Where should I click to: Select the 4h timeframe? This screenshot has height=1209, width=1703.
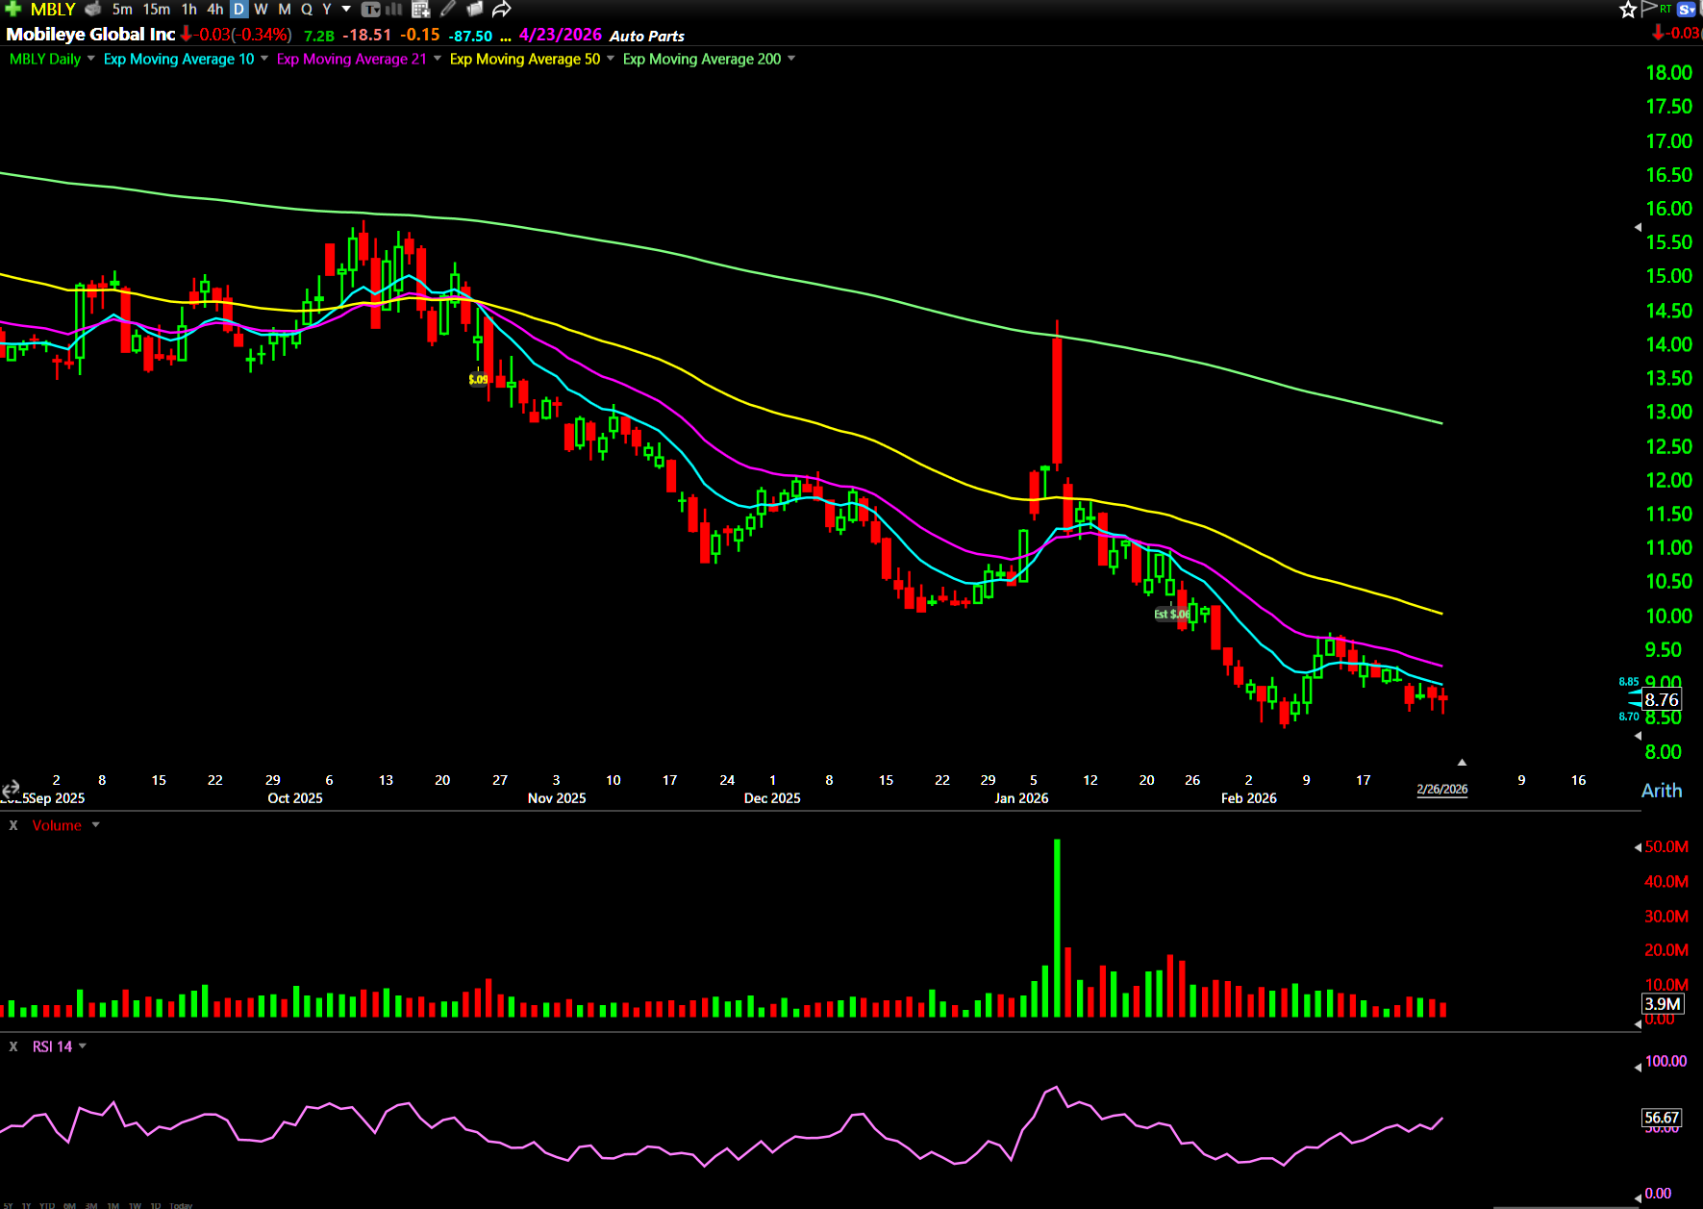214,10
